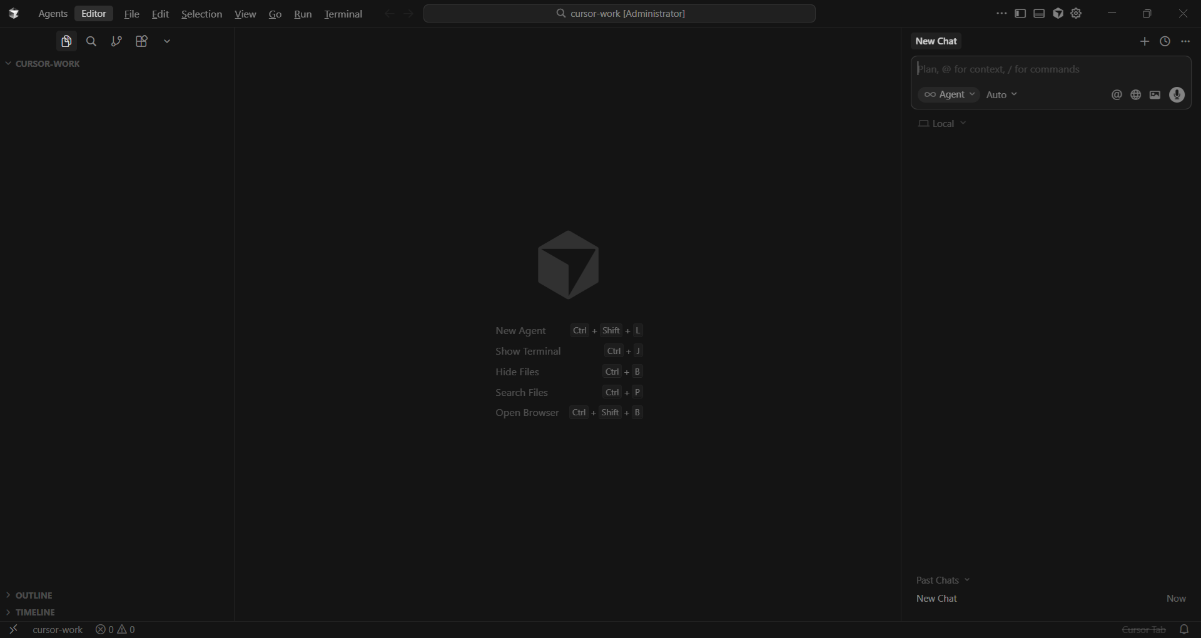1201x638 pixels.
Task: Focus the chat prompt input field
Action: [1051, 69]
